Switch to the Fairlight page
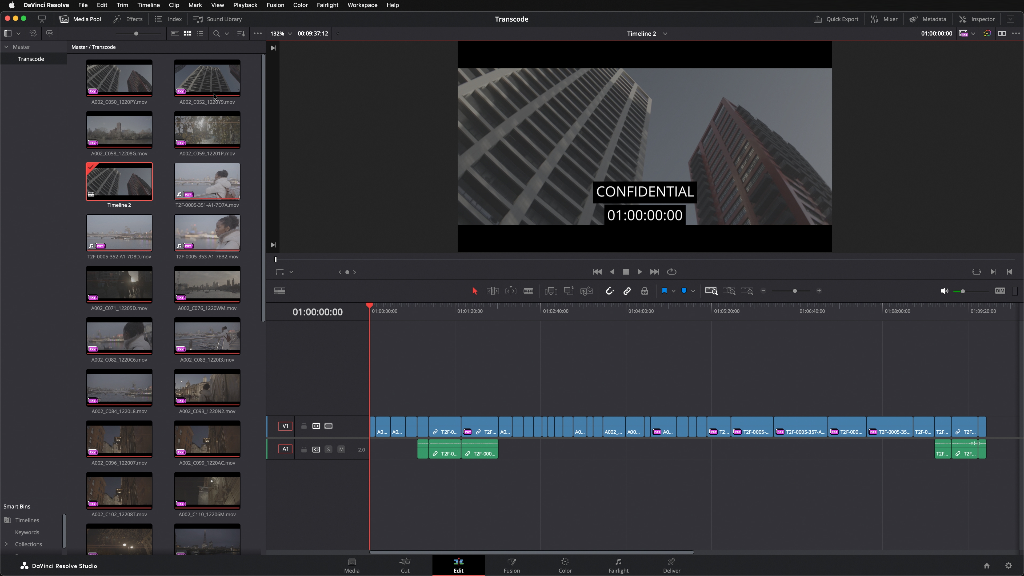1024x576 pixels. point(618,565)
